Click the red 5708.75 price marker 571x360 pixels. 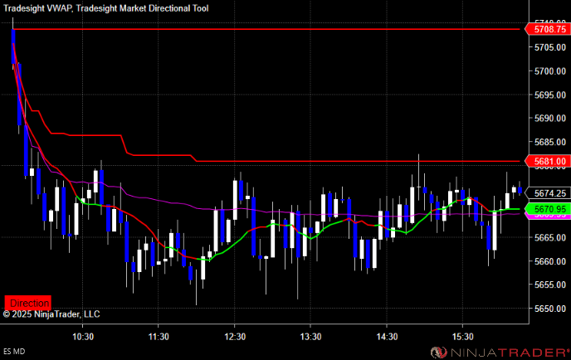tap(547, 29)
